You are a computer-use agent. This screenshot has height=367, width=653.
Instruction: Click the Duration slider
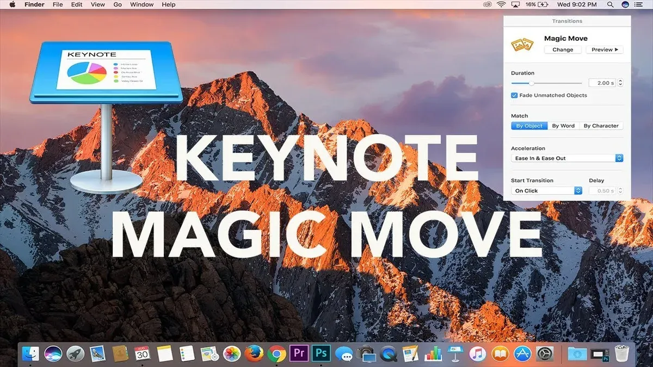click(546, 83)
